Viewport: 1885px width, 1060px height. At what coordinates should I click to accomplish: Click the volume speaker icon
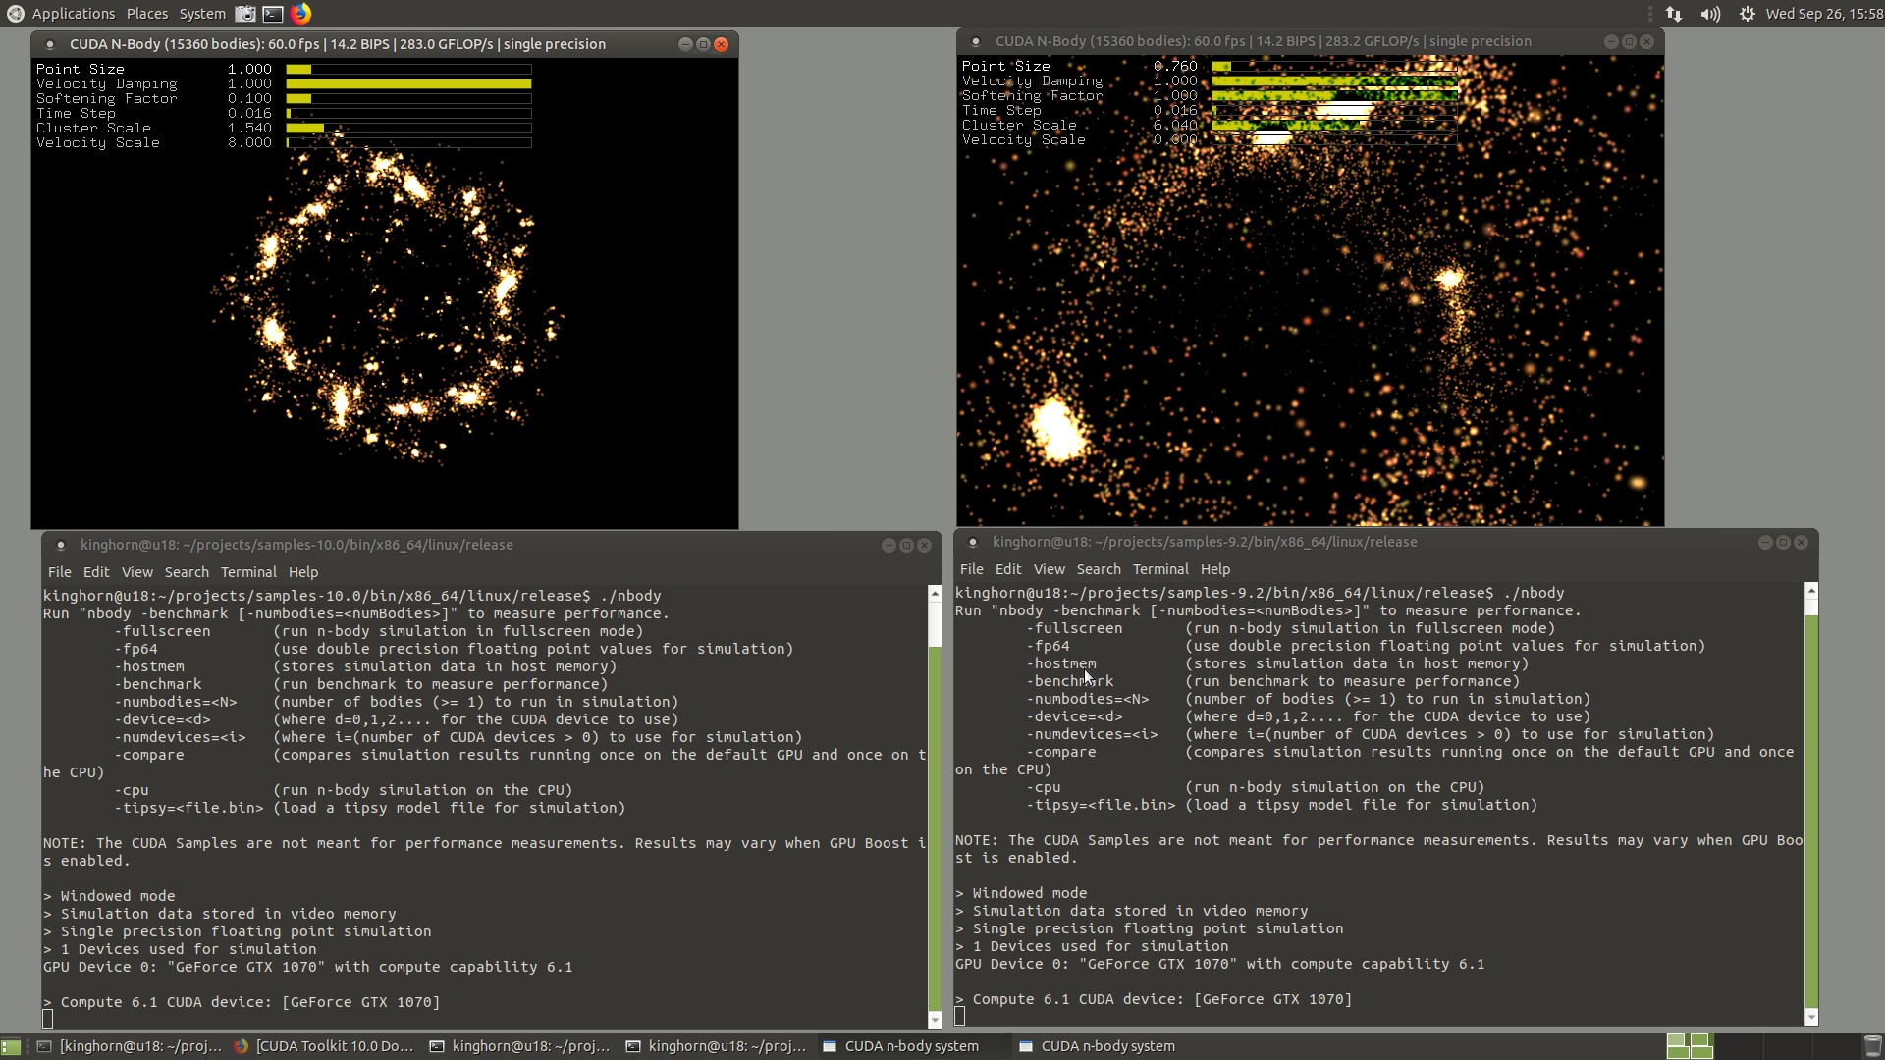click(x=1710, y=14)
